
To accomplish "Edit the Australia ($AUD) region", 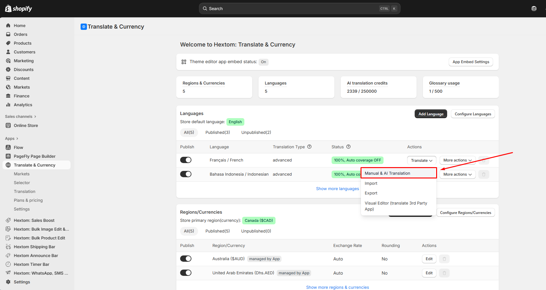I will point(429,259).
